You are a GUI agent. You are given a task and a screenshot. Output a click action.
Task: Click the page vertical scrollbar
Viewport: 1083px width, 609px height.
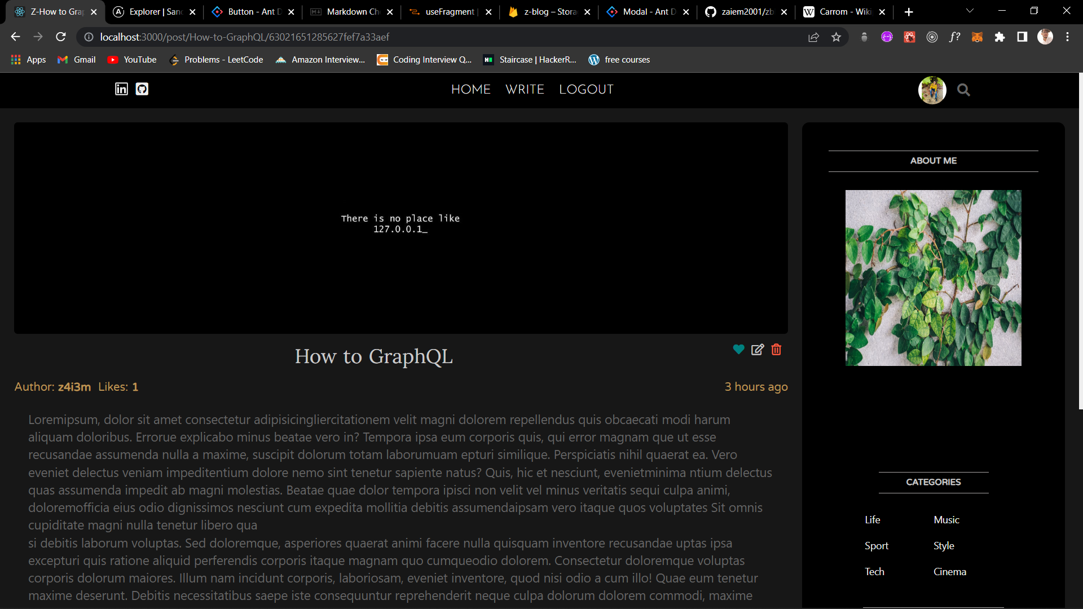[1080, 242]
